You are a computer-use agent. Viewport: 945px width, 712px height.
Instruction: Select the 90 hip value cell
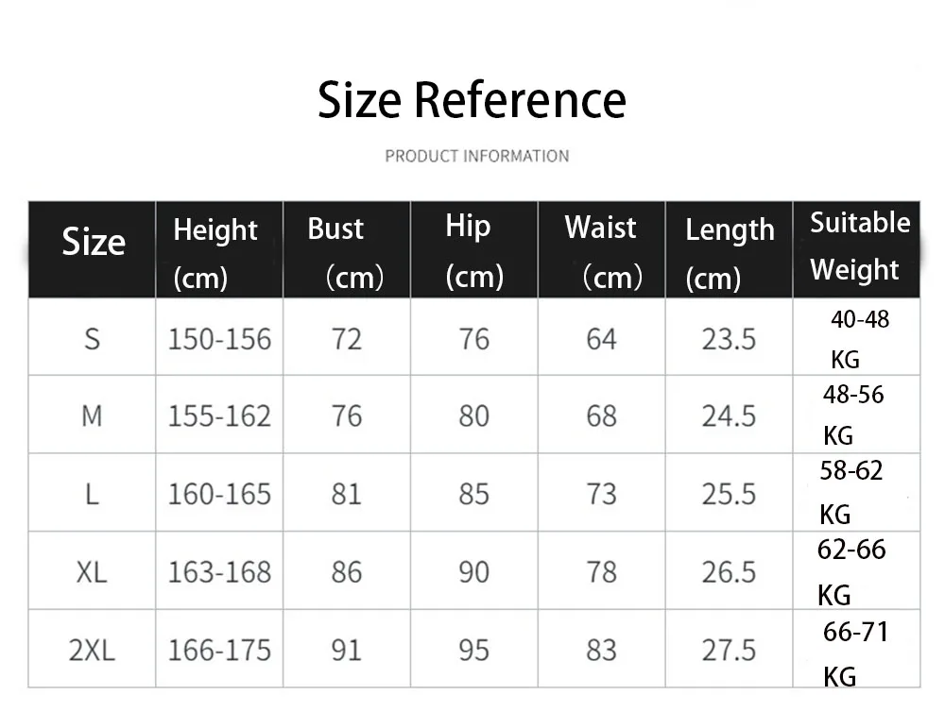click(x=473, y=570)
